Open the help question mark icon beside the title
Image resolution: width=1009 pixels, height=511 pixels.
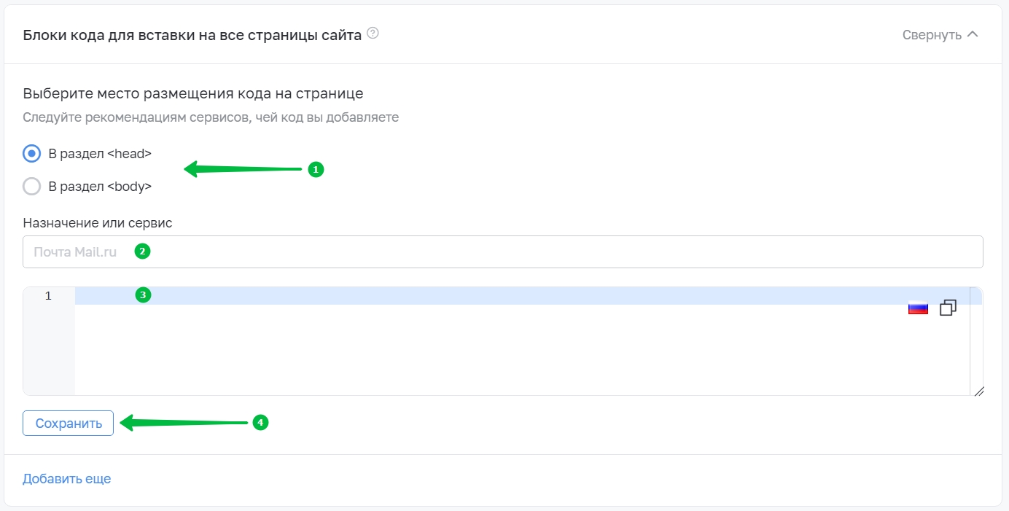click(373, 34)
